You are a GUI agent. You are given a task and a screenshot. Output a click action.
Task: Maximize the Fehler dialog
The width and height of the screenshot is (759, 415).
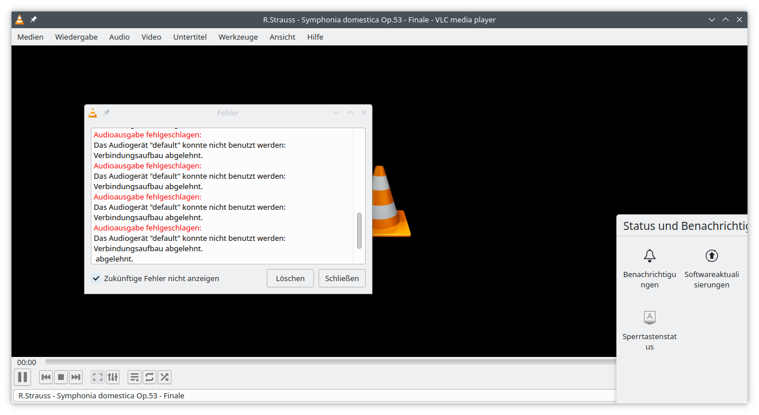click(350, 113)
